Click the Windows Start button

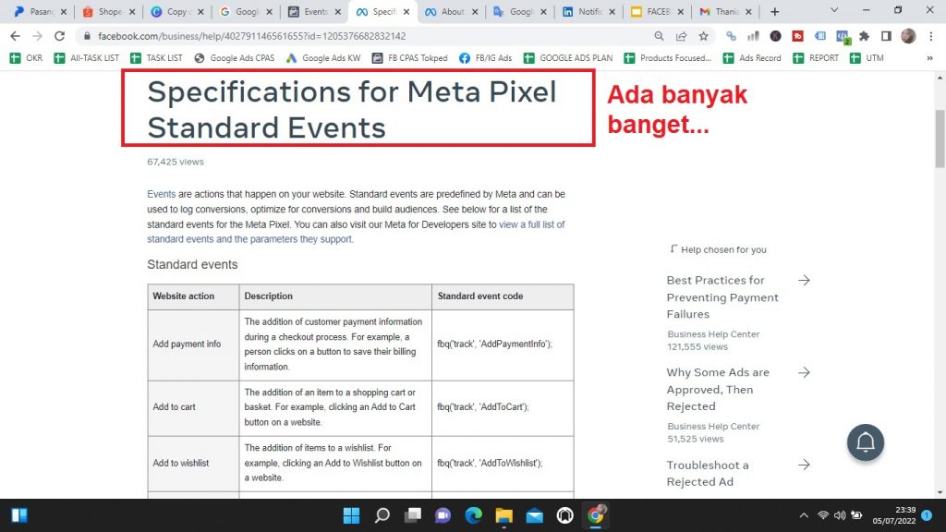(352, 515)
